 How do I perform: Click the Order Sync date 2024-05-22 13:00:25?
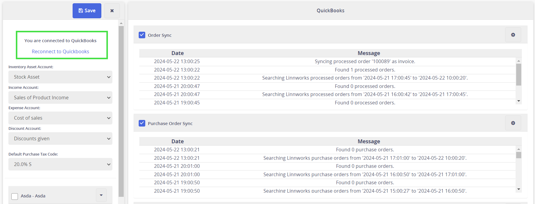pos(177,61)
